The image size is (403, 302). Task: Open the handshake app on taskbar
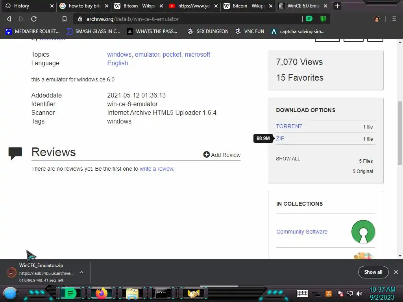pos(193,293)
